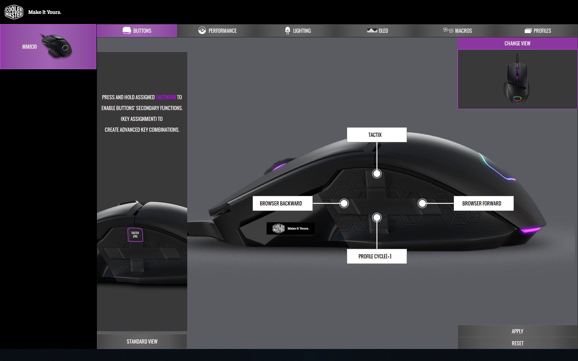Click the purple TACTIX(FN) text
This screenshot has height=361, width=578.
166,97
